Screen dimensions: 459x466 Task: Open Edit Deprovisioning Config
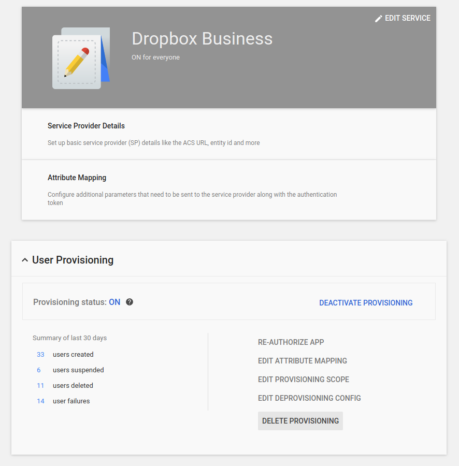click(x=309, y=398)
